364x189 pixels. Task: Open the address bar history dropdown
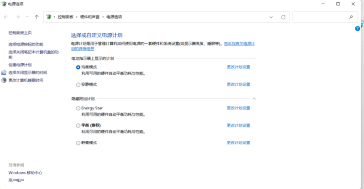click(x=271, y=17)
